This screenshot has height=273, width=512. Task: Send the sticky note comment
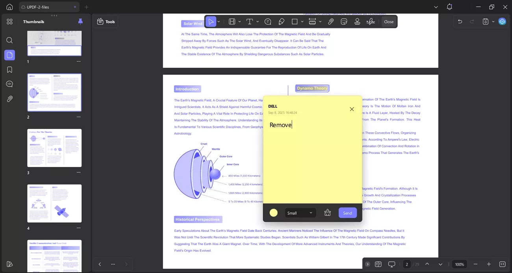[x=347, y=213]
